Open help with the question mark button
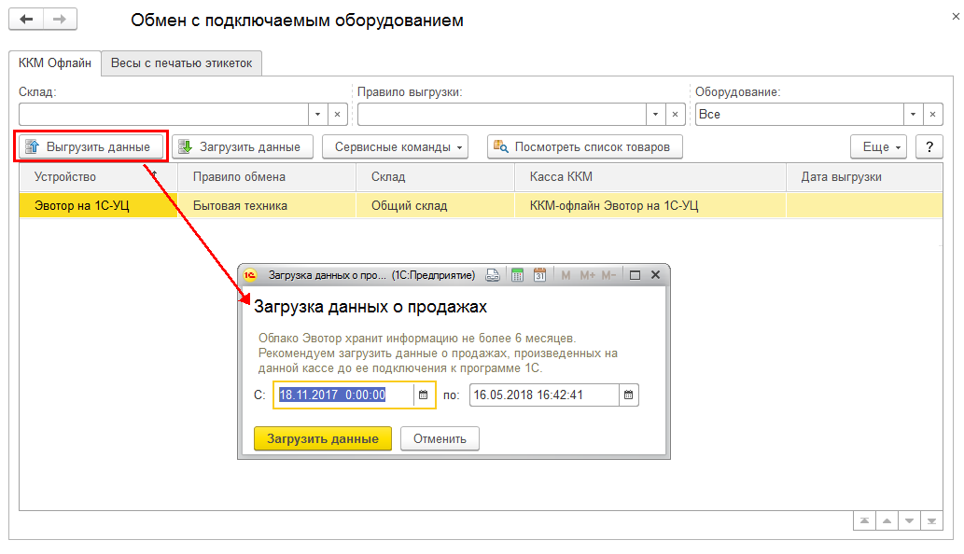The image size is (964, 554). point(929,146)
